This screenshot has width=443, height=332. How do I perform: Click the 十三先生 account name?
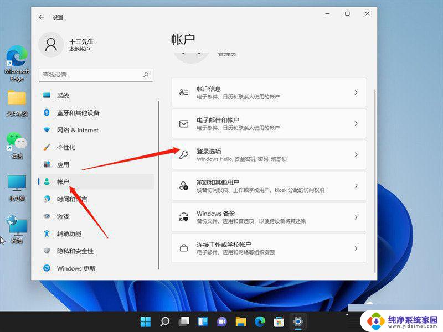pos(81,41)
